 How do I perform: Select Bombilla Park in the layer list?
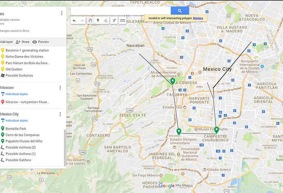point(16,129)
